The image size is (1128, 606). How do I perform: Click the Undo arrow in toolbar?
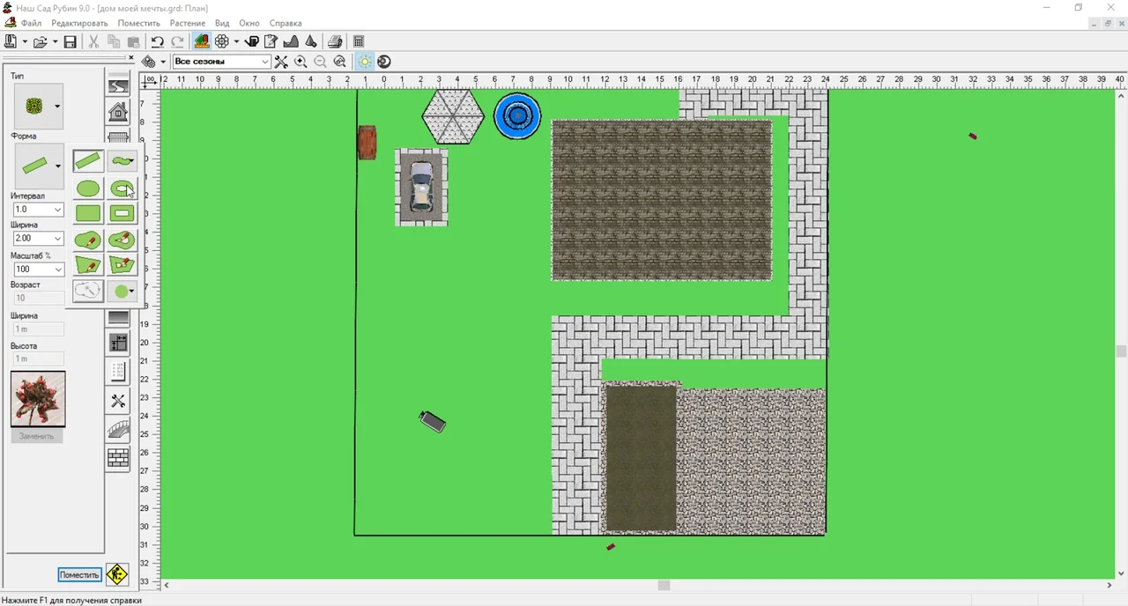158,41
